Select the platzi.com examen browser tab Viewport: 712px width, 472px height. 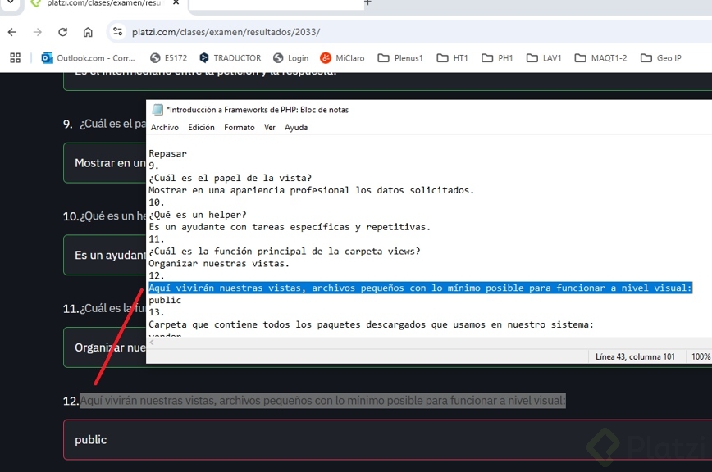[x=104, y=3]
